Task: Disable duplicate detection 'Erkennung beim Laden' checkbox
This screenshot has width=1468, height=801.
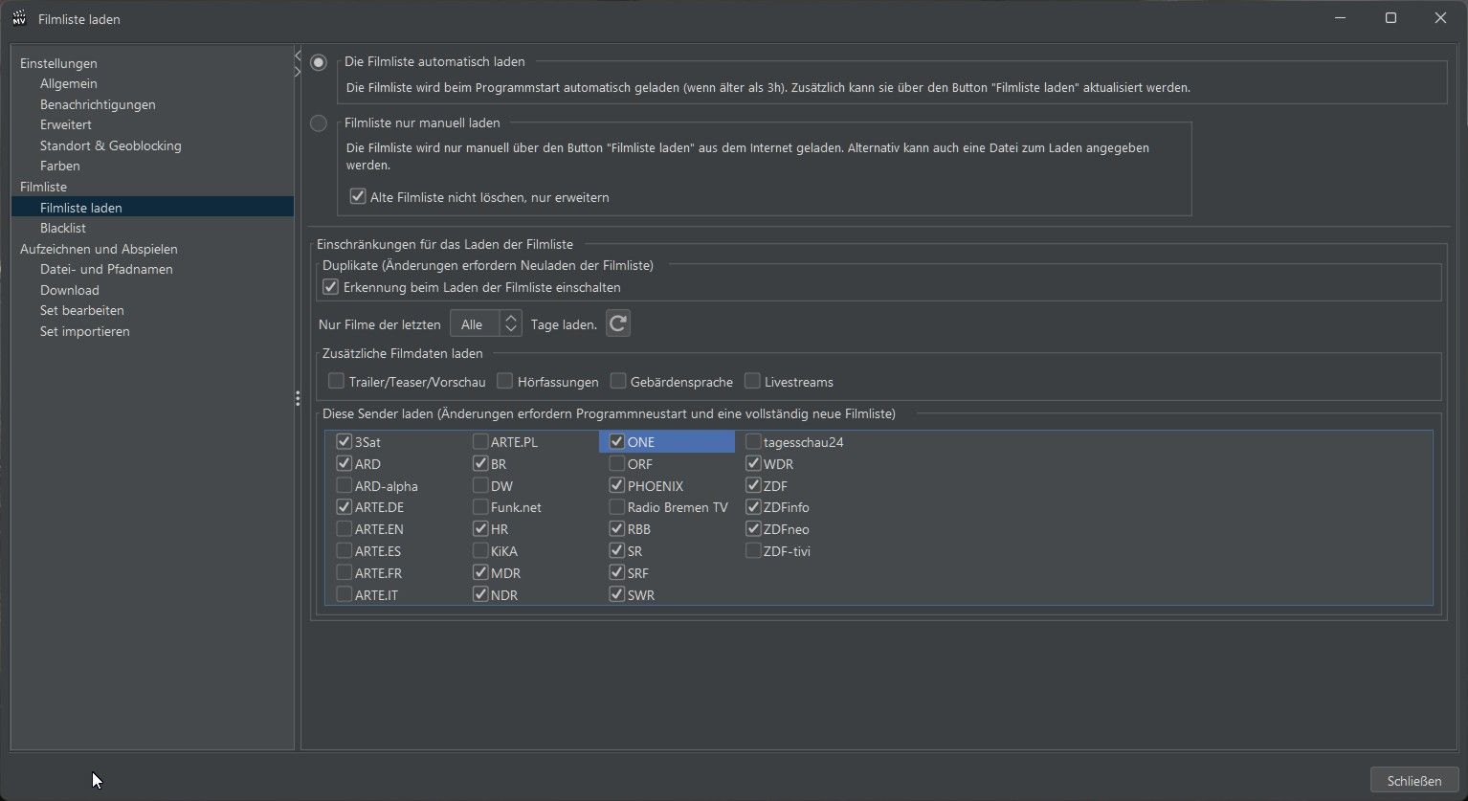Action: pyautogui.click(x=331, y=287)
